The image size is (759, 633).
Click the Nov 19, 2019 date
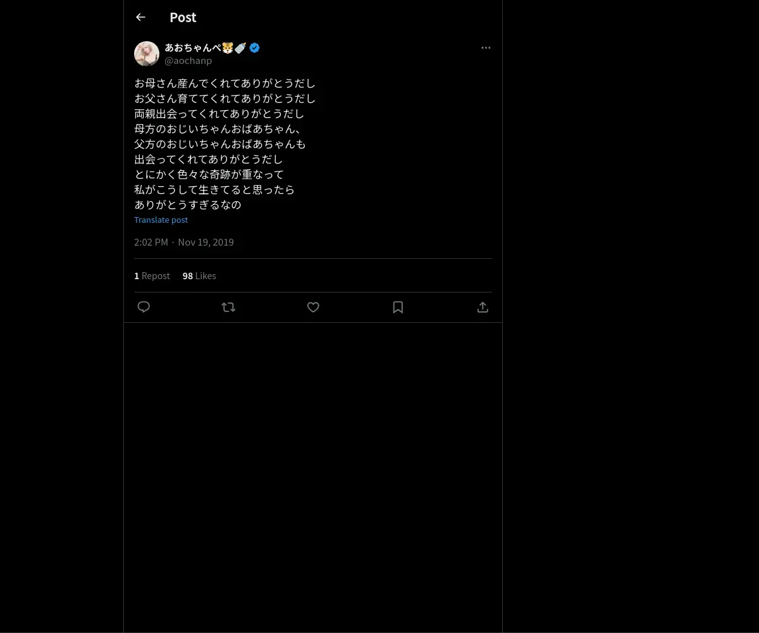[x=206, y=242]
